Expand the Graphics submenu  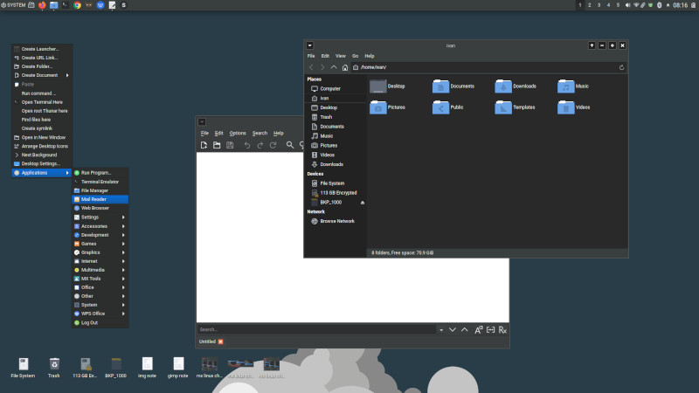click(x=100, y=252)
